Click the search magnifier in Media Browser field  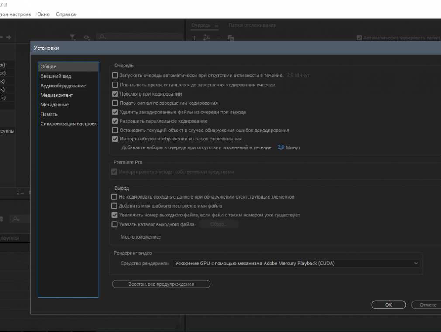click(x=102, y=37)
